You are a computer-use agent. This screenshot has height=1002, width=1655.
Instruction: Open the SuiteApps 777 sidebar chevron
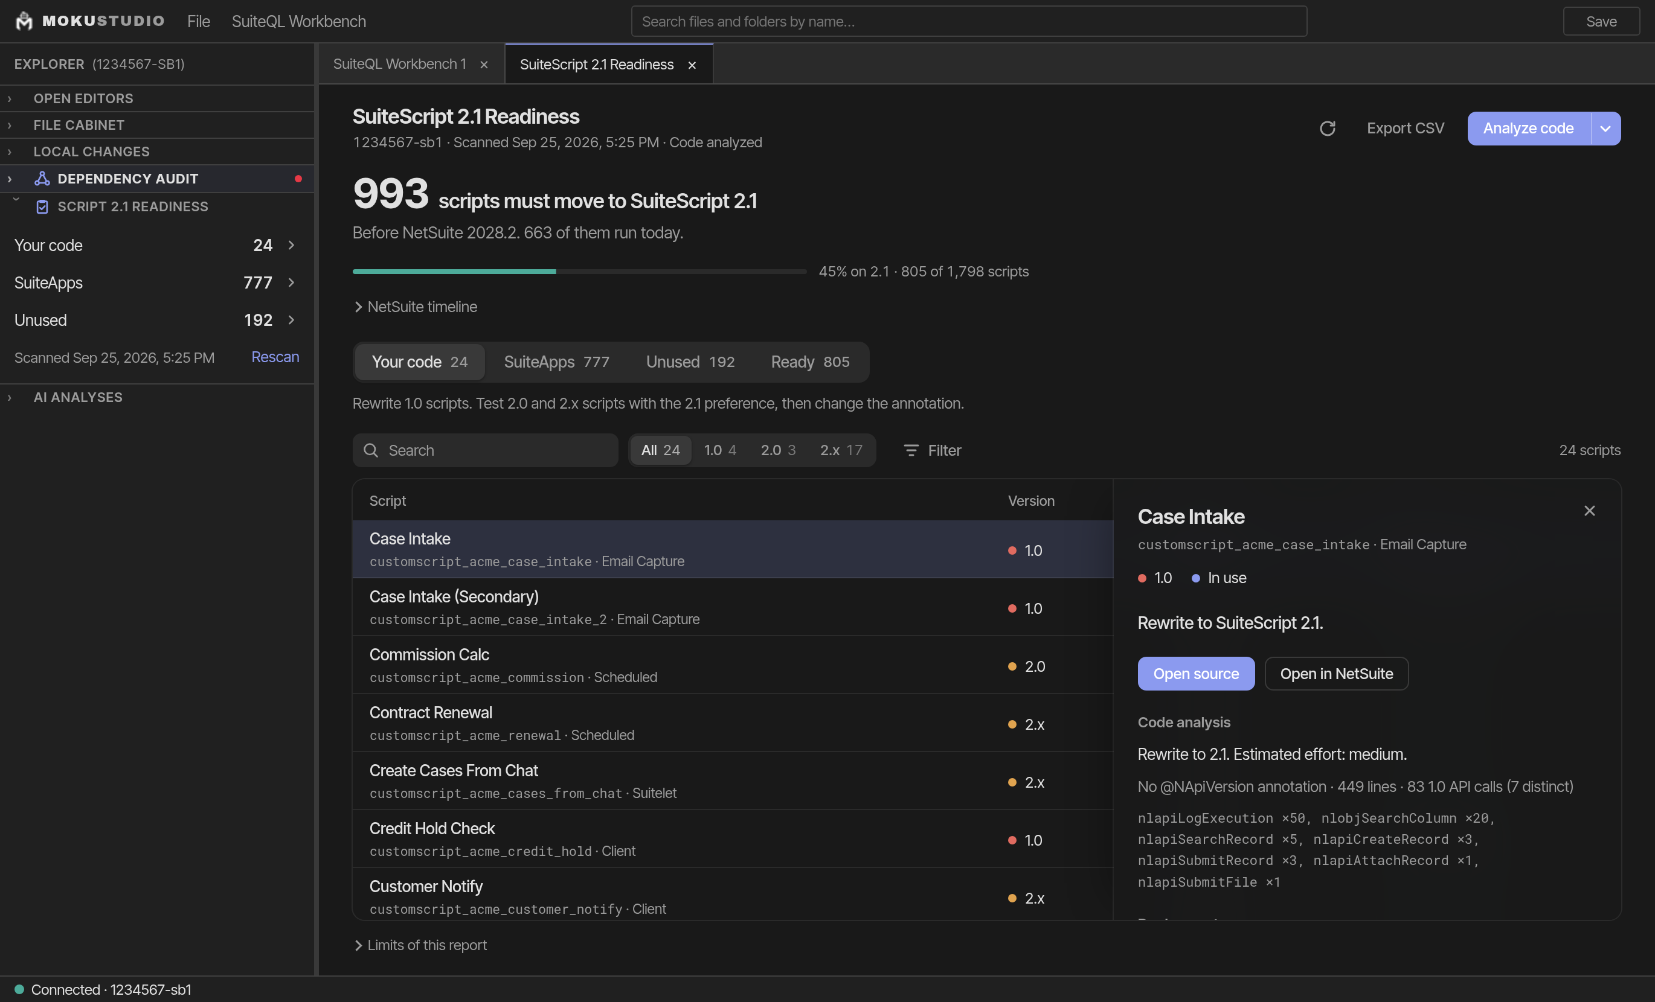pyautogui.click(x=292, y=282)
